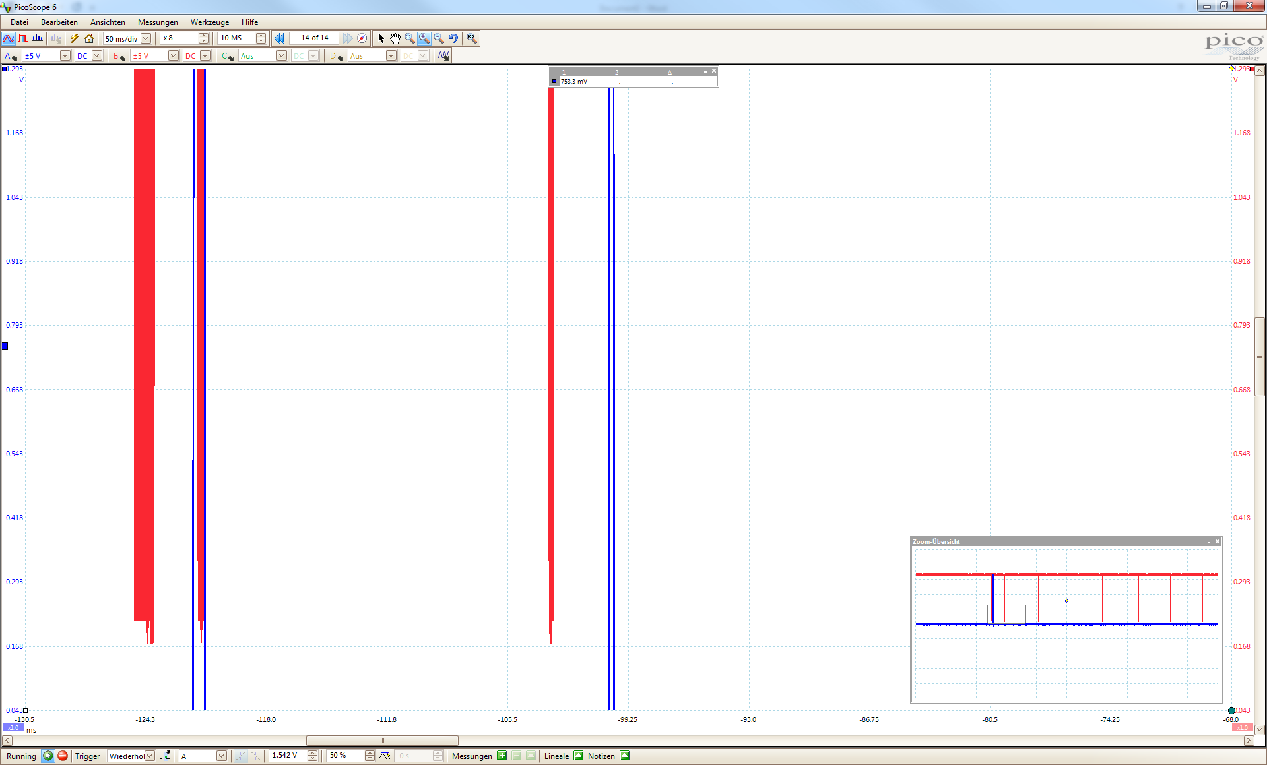Image resolution: width=1267 pixels, height=765 pixels.
Task: Close the ruler legend box
Action: (714, 71)
